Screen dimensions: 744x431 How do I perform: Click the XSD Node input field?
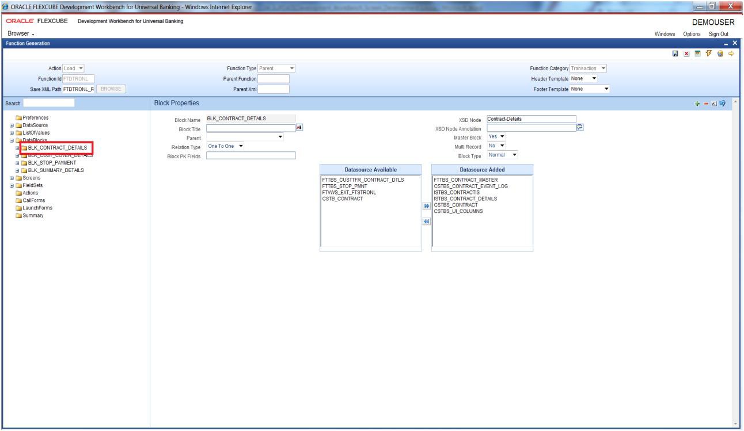pos(531,119)
